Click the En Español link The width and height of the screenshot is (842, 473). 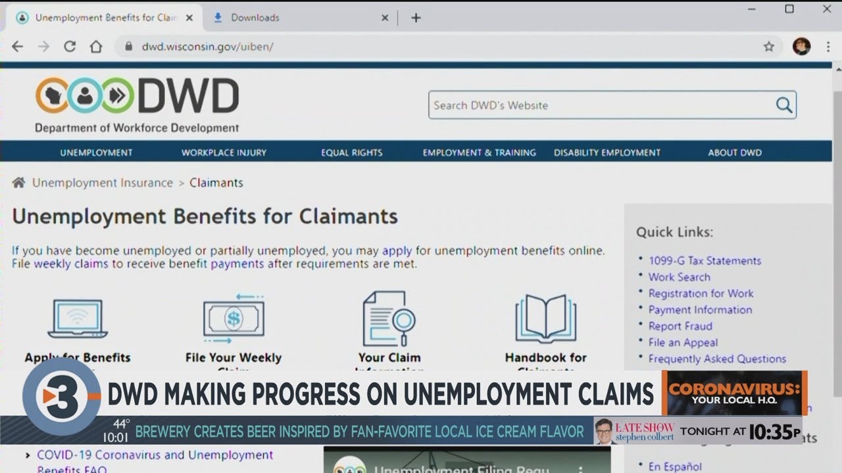[x=675, y=466]
